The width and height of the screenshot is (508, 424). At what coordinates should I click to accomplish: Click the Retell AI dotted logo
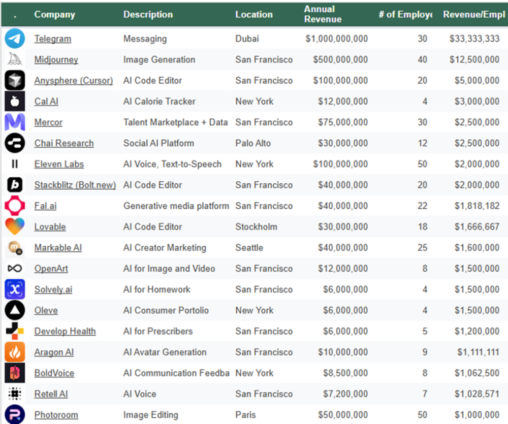pyautogui.click(x=15, y=394)
